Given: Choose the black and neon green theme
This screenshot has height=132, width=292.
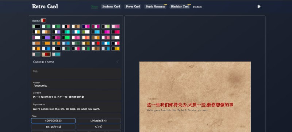Looking at the screenshot, I should (x=66, y=37).
